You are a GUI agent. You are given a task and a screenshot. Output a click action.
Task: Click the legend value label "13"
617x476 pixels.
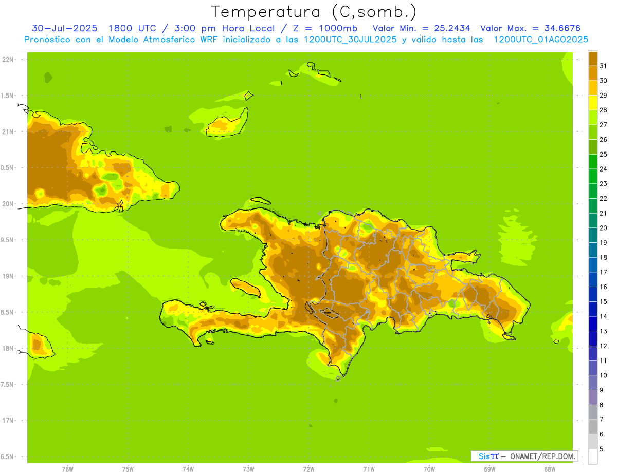click(603, 331)
